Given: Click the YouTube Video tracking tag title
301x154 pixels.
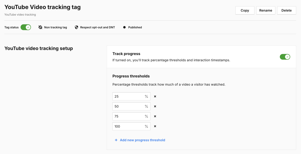Looking at the screenshot, I should 42,7.
